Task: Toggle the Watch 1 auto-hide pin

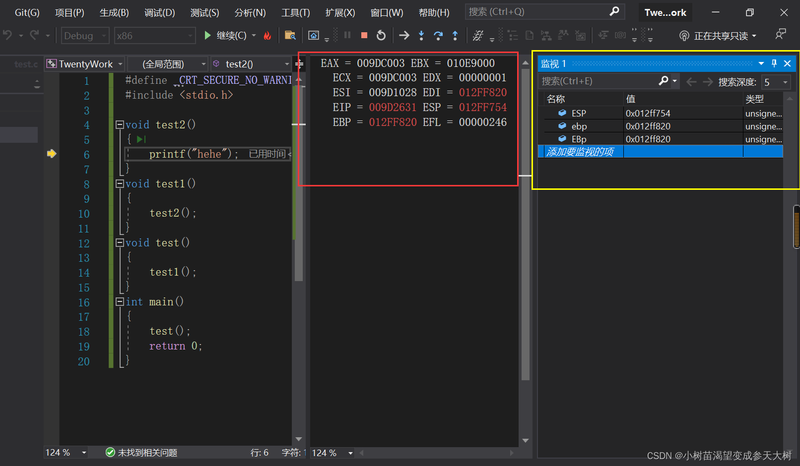Action: point(774,63)
